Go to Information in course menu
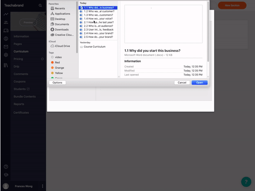 coord(21,37)
